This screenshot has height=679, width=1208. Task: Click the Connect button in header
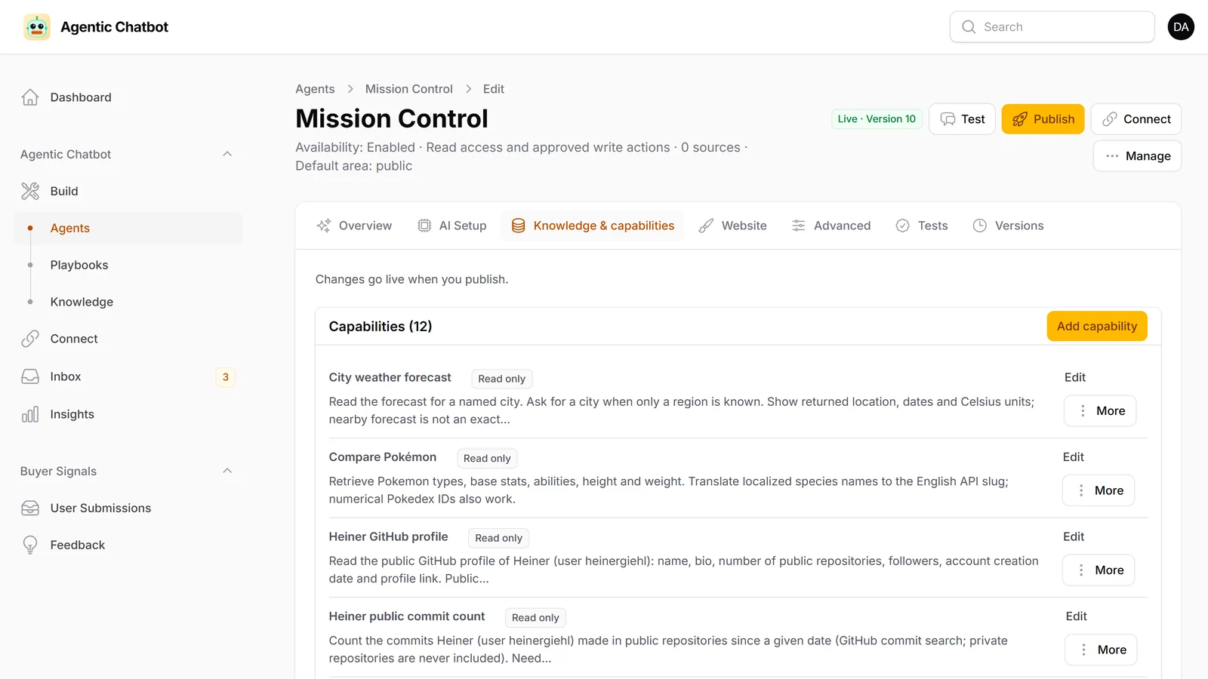click(1136, 119)
